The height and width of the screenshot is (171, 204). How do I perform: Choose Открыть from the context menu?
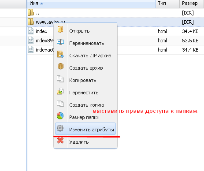85,31
